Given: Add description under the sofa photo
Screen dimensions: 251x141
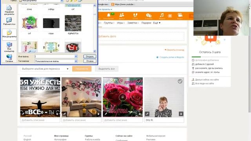Looking at the screenshot, I should click(82, 120).
